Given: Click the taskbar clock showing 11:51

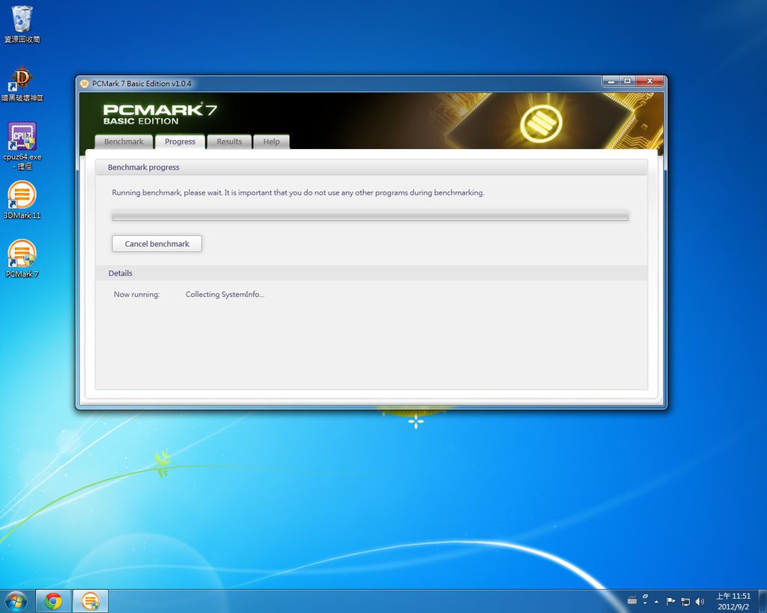Looking at the screenshot, I should click(733, 601).
